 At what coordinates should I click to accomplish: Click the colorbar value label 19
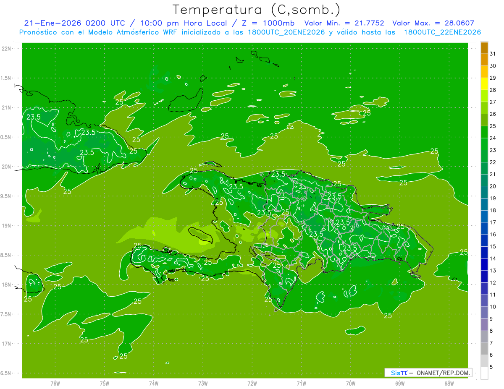[x=493, y=198]
